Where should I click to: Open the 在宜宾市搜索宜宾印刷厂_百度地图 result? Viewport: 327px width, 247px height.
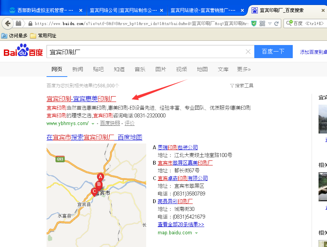coord(95,137)
